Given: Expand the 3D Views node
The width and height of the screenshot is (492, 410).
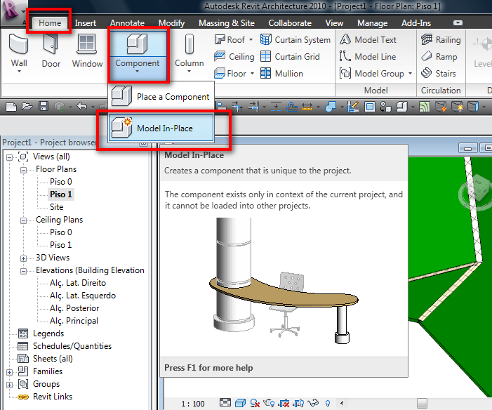Looking at the screenshot, I should pos(24,258).
